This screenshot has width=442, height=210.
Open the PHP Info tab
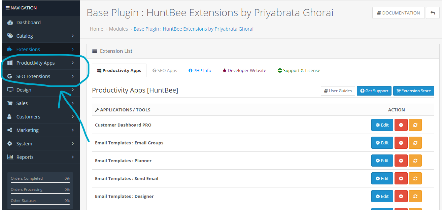(200, 70)
